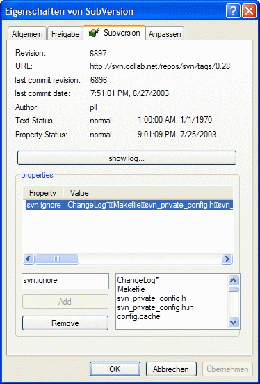Click the Value column header
Viewport: 260px width, 384px height.
pyautogui.click(x=148, y=193)
